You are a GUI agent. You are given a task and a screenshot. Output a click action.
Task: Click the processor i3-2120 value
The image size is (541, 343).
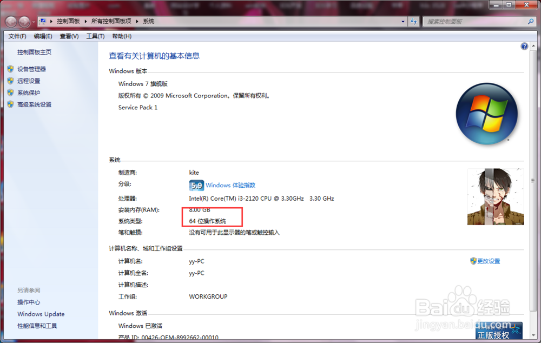click(261, 199)
